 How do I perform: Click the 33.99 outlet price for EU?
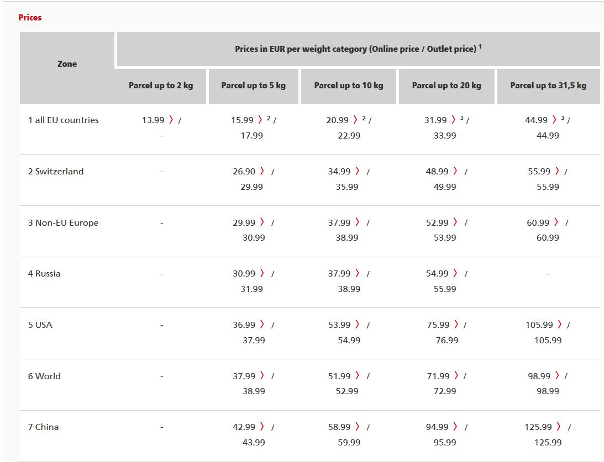point(445,135)
